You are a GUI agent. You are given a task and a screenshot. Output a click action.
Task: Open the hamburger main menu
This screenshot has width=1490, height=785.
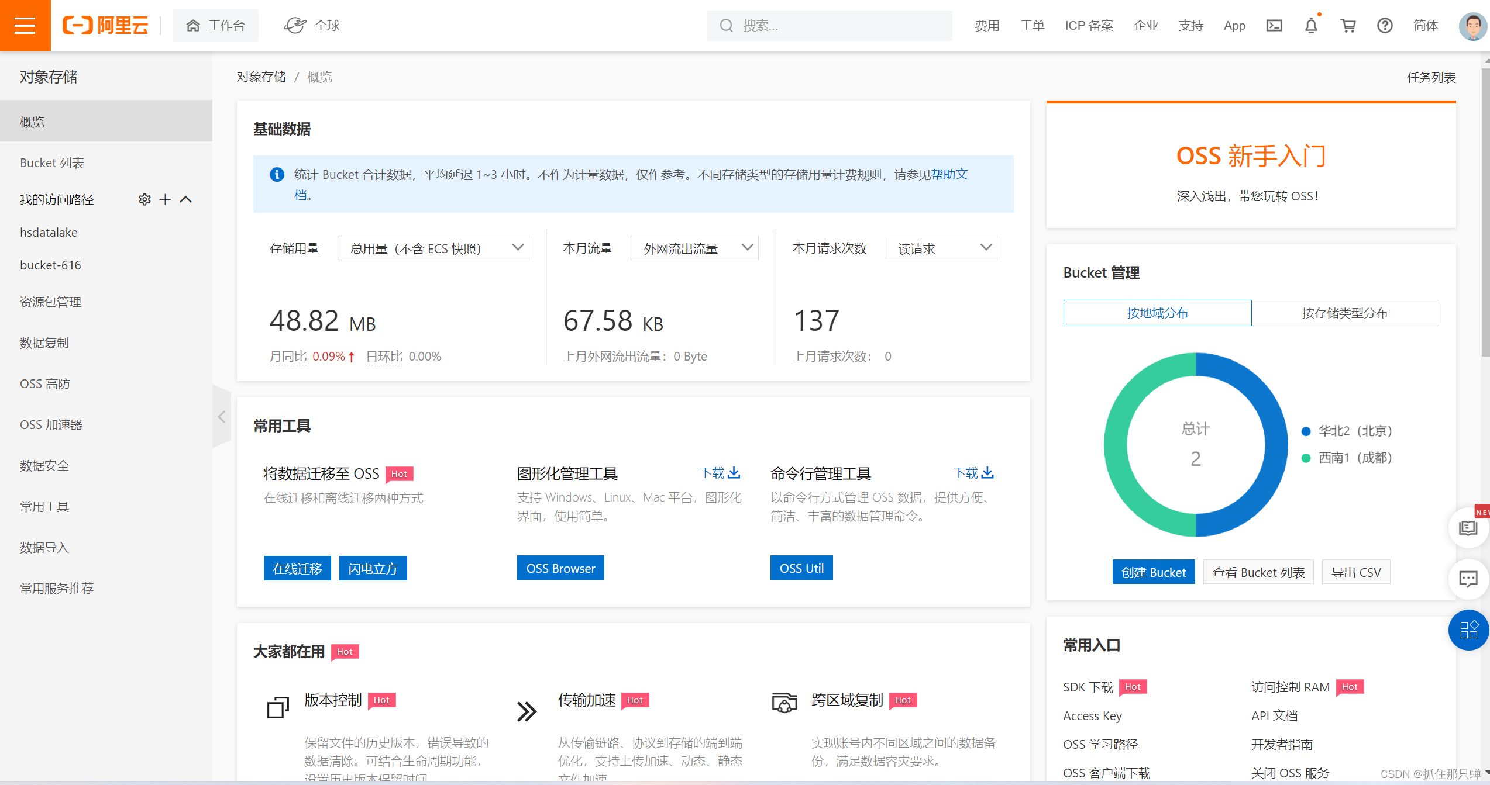pyautogui.click(x=25, y=25)
